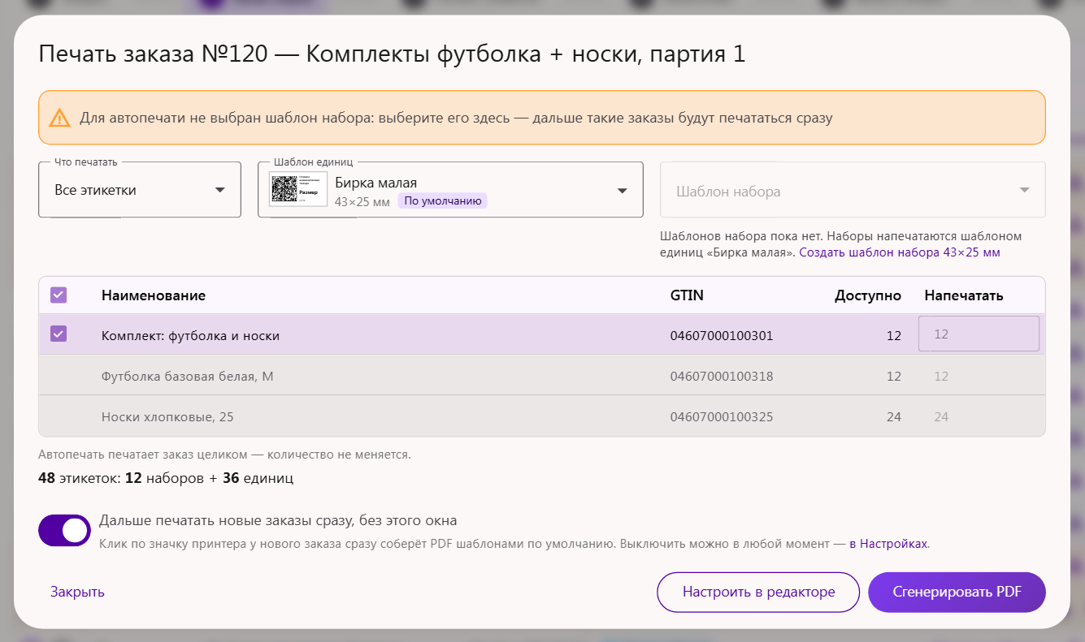This screenshot has height=642, width=1085.
Task: Click the 48 этикеток summary line
Action: 166,478
